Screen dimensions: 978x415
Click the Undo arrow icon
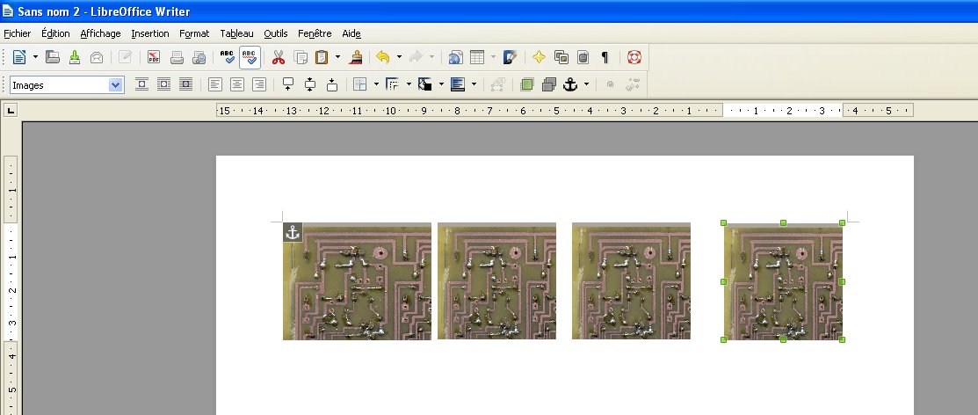[383, 57]
